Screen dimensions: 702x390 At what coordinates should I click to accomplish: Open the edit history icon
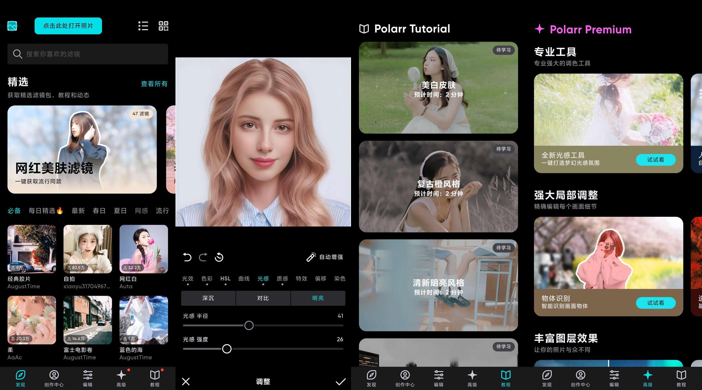(x=219, y=257)
